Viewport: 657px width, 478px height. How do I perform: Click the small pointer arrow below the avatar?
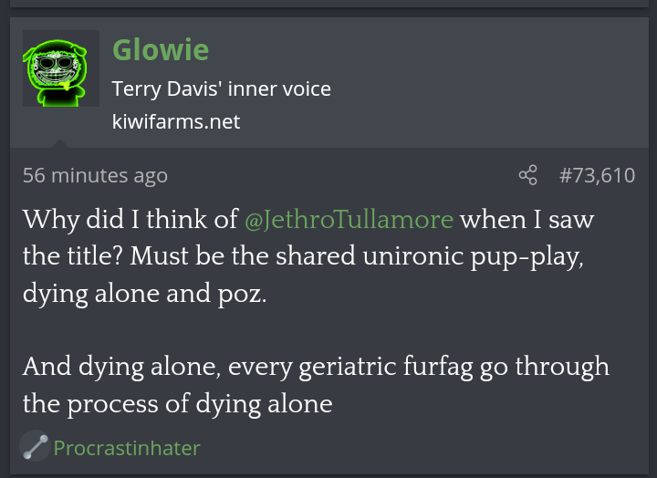(x=61, y=142)
